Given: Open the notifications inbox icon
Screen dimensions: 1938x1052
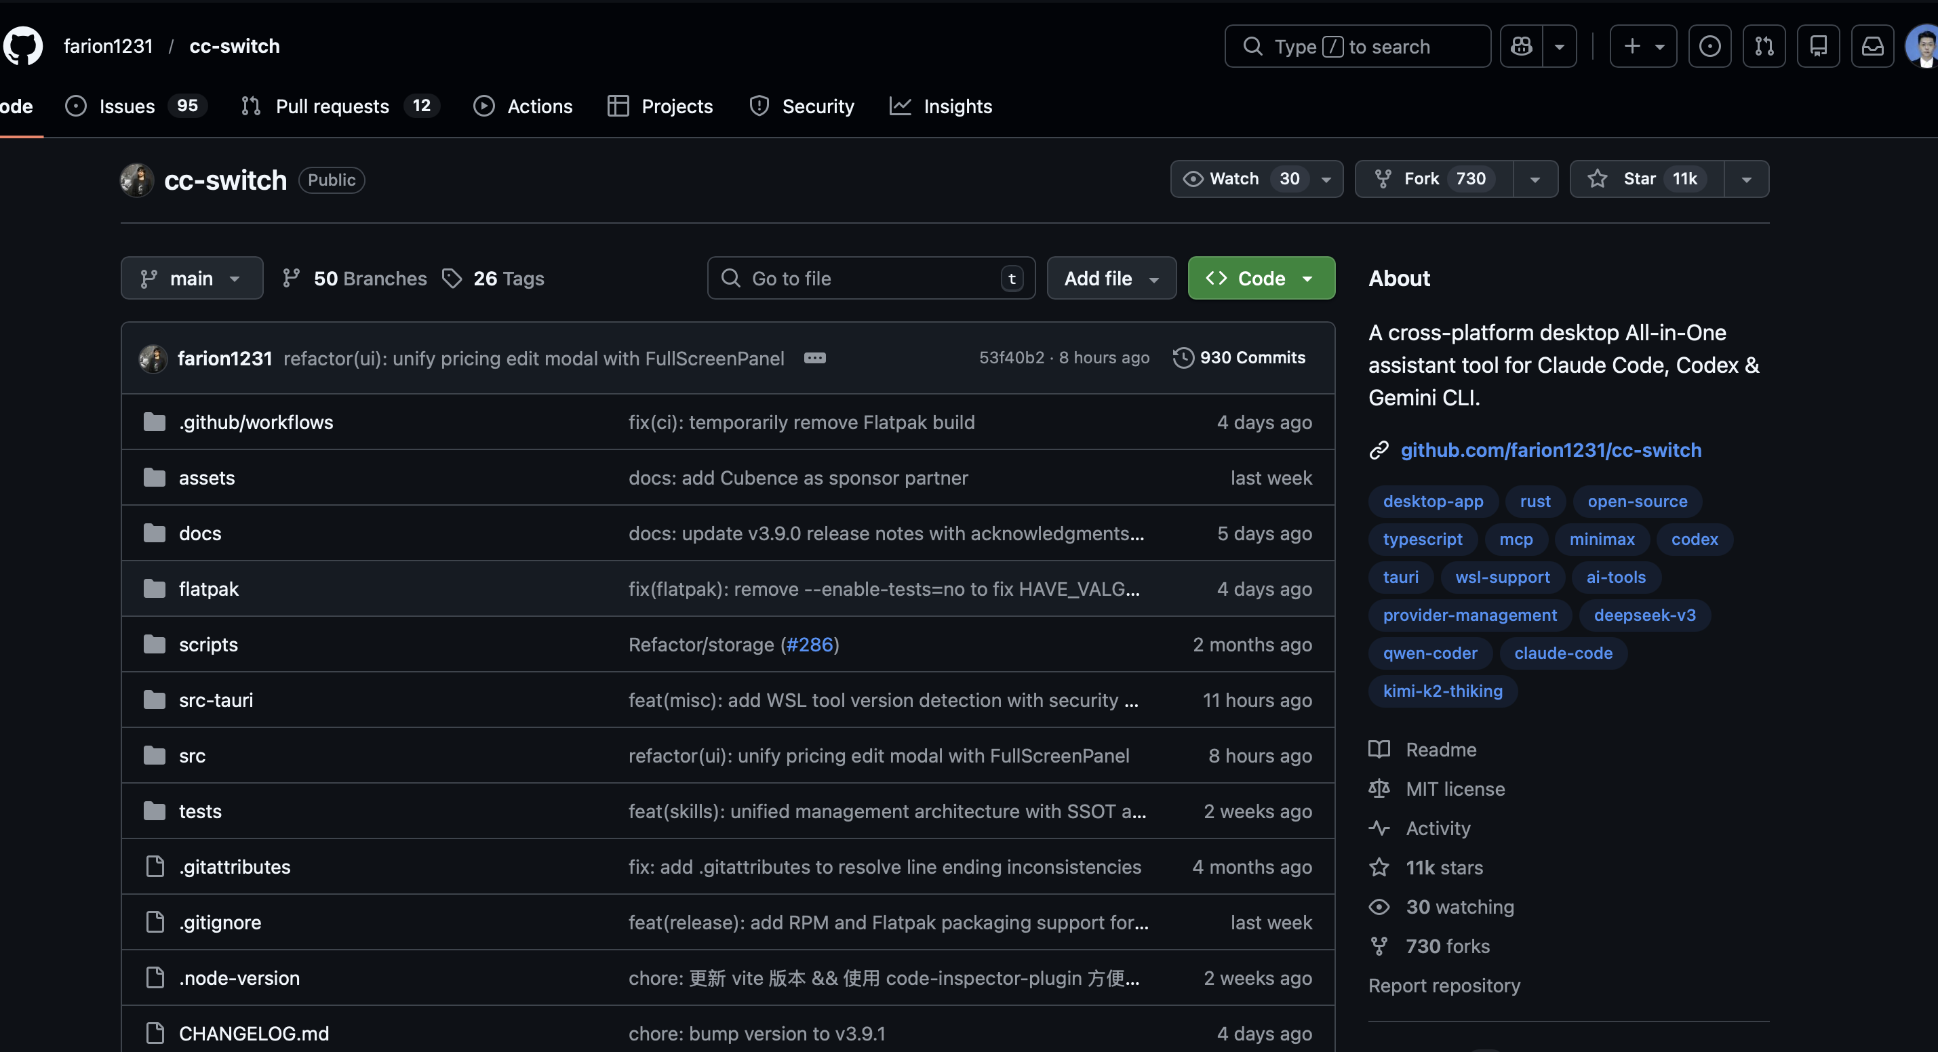Looking at the screenshot, I should (1872, 46).
